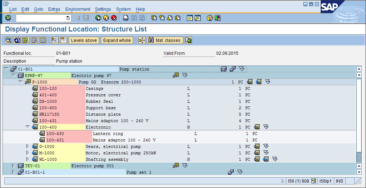Viewport: 366px width, 188px height.
Task: Select the 100-100 Casings row
Action: click(180, 88)
